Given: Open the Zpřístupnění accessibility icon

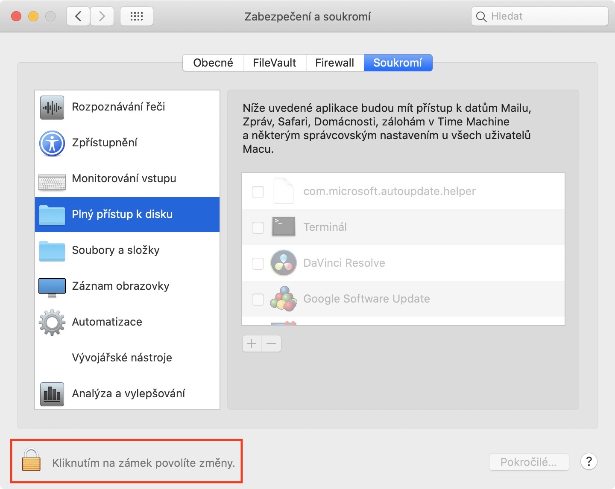Looking at the screenshot, I should [x=52, y=143].
